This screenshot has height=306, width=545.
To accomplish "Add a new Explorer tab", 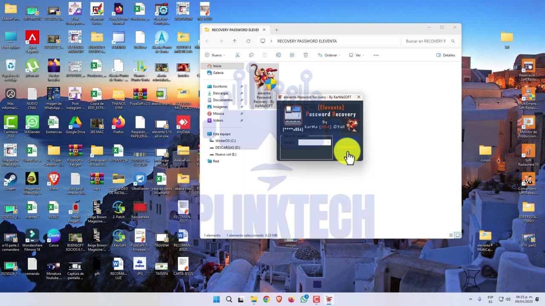I will point(276,30).
